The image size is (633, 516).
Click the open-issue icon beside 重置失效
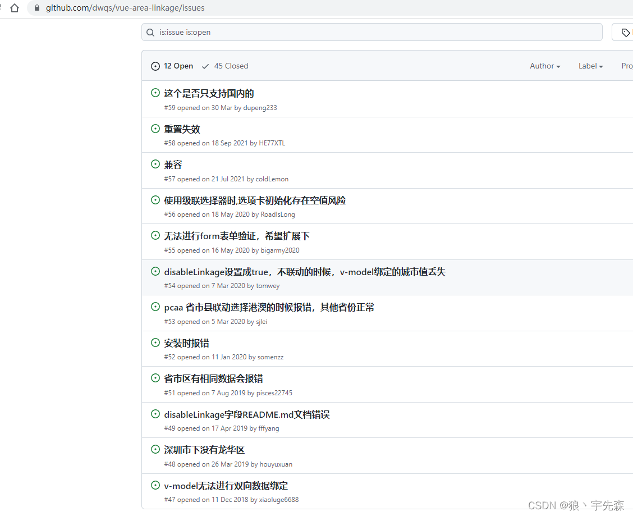click(155, 128)
